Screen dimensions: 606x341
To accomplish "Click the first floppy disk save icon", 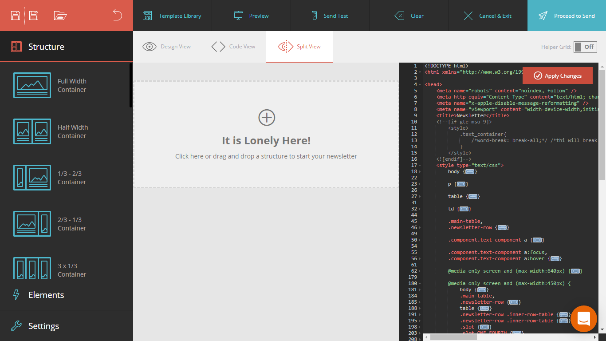I will point(16,16).
